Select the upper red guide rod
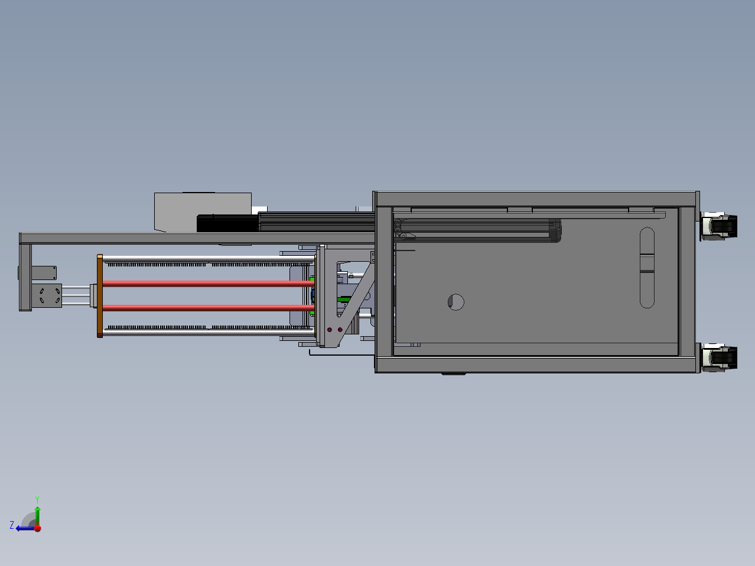The height and width of the screenshot is (566, 755). tap(208, 284)
